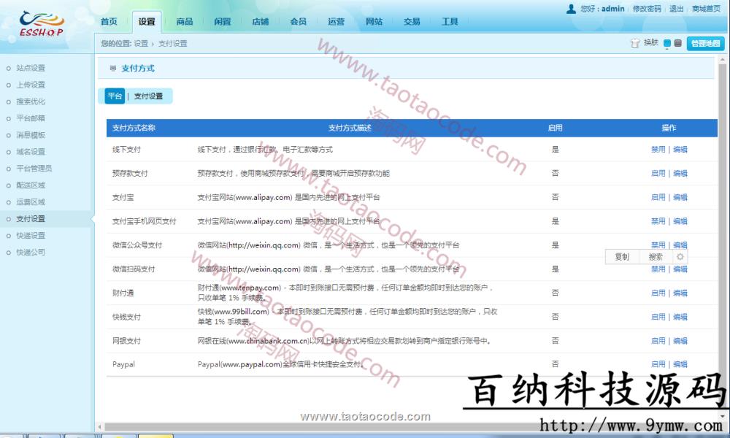This screenshot has height=438, width=730.
Task: Select the gray skin color swatch
Action: (678, 44)
